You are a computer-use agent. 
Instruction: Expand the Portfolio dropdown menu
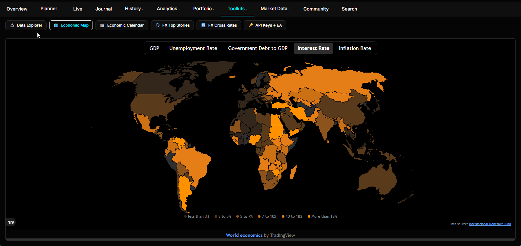203,9
